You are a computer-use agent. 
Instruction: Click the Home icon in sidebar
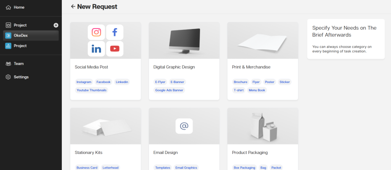pyautogui.click(x=8, y=7)
